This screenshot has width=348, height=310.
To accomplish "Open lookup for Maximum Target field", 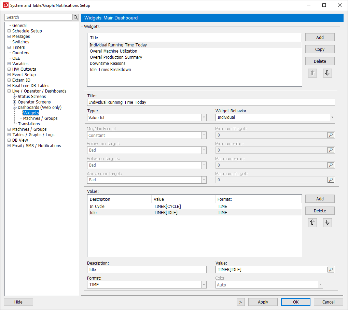I will (331, 180).
